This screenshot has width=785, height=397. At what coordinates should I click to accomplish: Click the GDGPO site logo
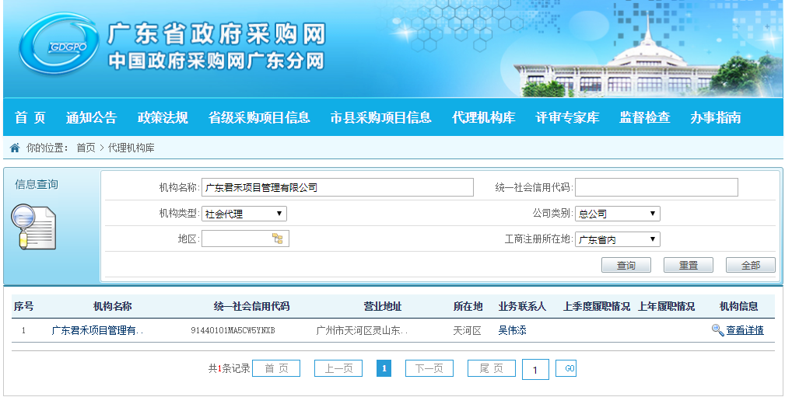(58, 44)
